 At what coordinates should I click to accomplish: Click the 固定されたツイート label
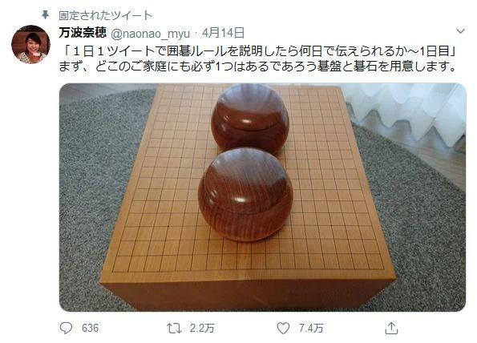point(106,15)
